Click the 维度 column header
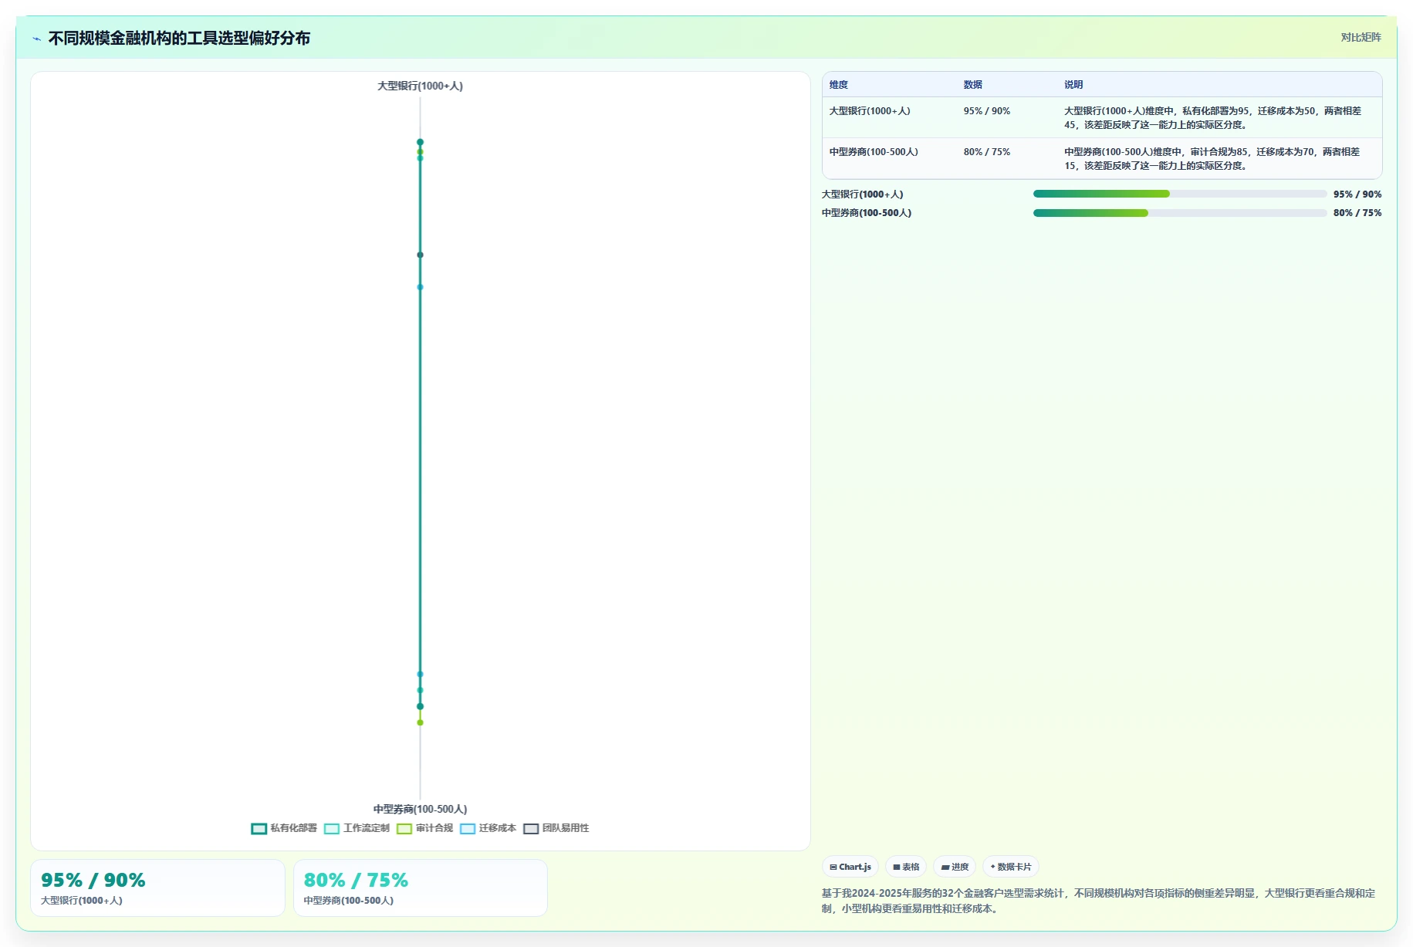1413x947 pixels. (839, 85)
